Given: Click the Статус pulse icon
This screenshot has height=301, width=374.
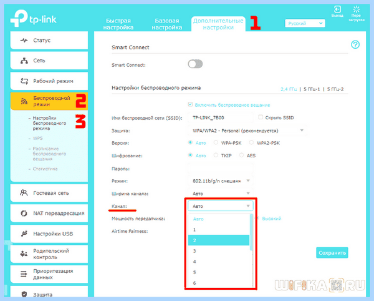Looking at the screenshot, I should pos(24,40).
